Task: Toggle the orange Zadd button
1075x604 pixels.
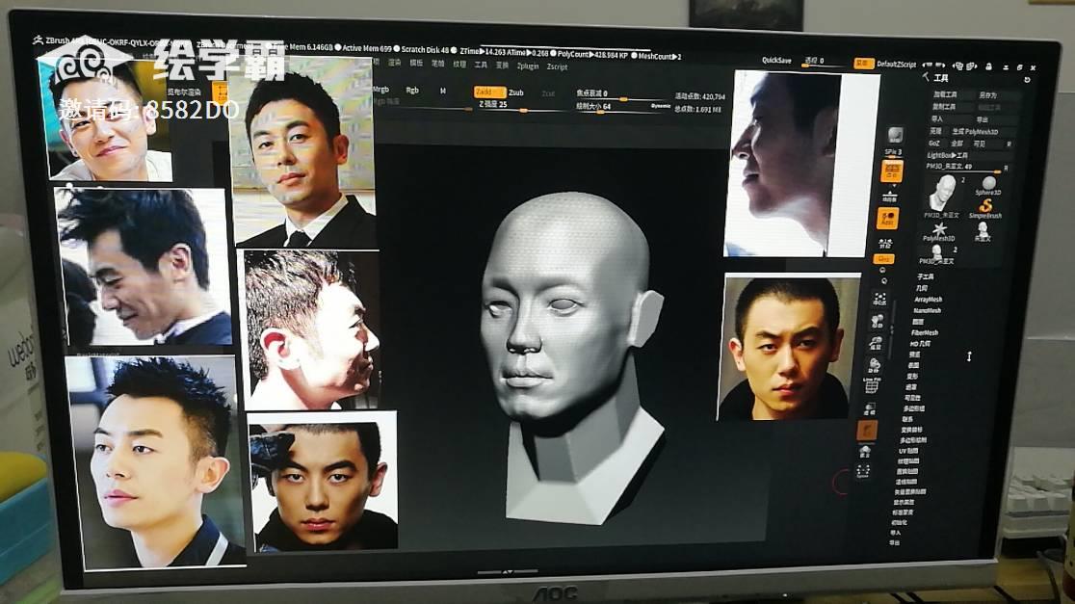Action: pos(488,92)
